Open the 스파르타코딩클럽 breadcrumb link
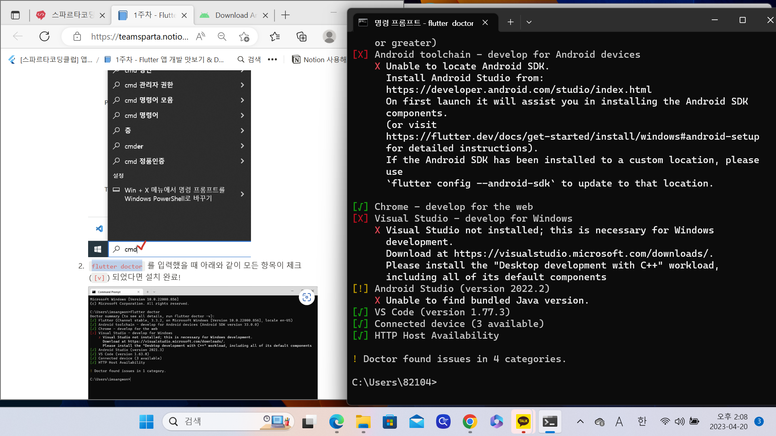 51,60
